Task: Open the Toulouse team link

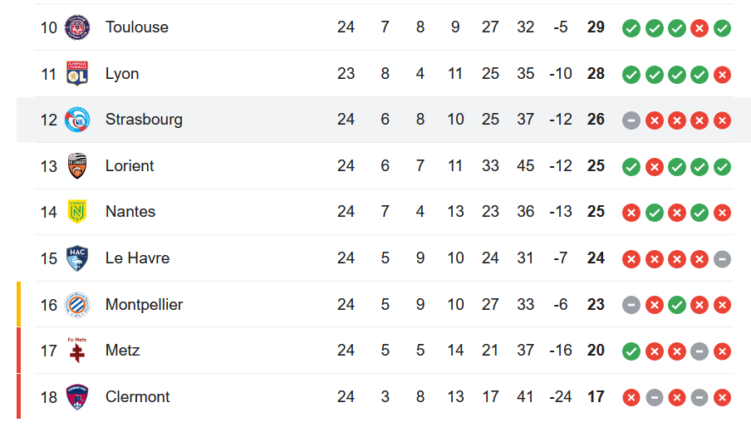Action: coord(136,27)
